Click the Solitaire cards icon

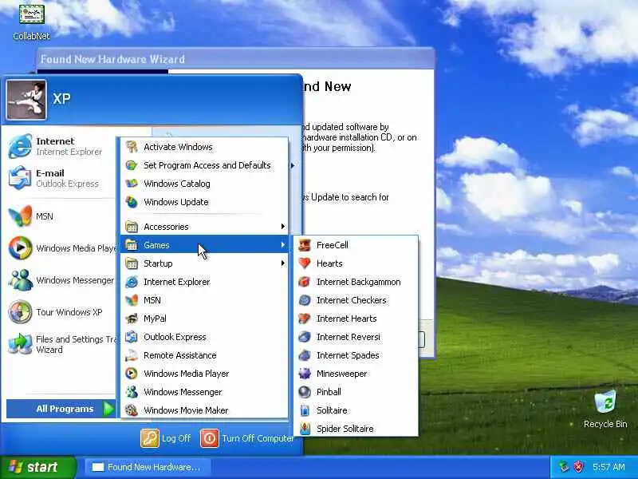coord(305,410)
